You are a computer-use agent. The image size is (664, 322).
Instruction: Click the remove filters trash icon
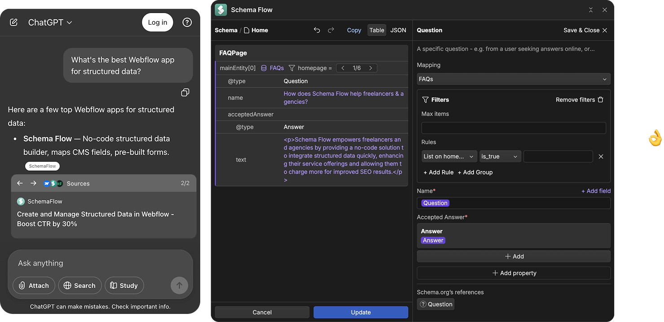pos(601,99)
